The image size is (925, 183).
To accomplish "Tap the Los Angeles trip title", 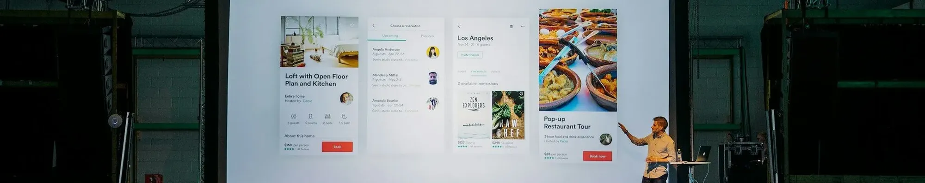I will tap(475, 38).
